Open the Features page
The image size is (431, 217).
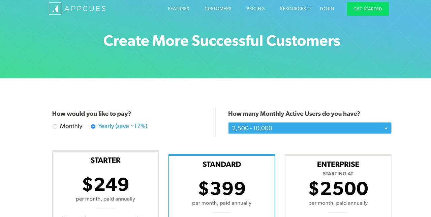pos(178,9)
